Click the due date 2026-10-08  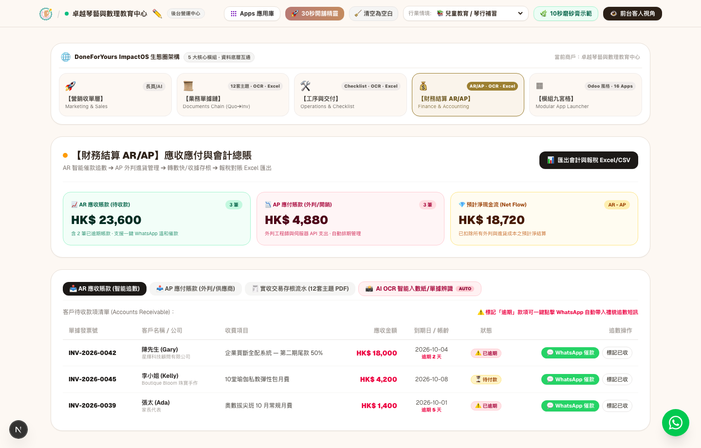(431, 379)
